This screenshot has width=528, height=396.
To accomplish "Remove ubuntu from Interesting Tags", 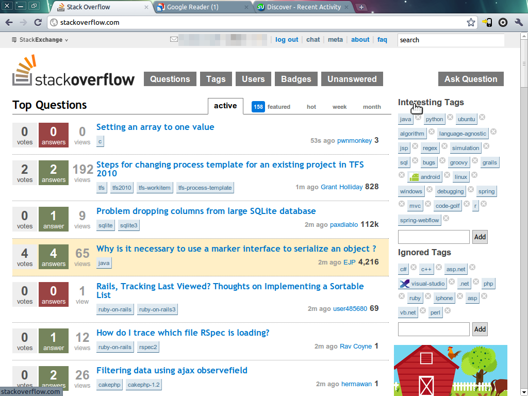I will pyautogui.click(x=482, y=117).
